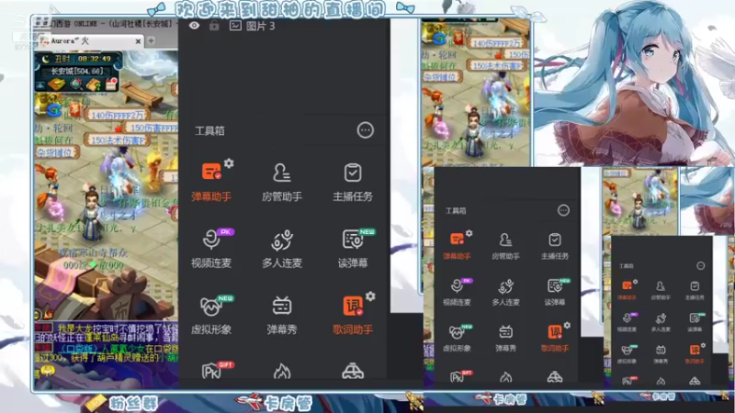This screenshot has width=735, height=413.
Task: Start 视频连麦 PK in the large toolbox
Action: point(211,248)
